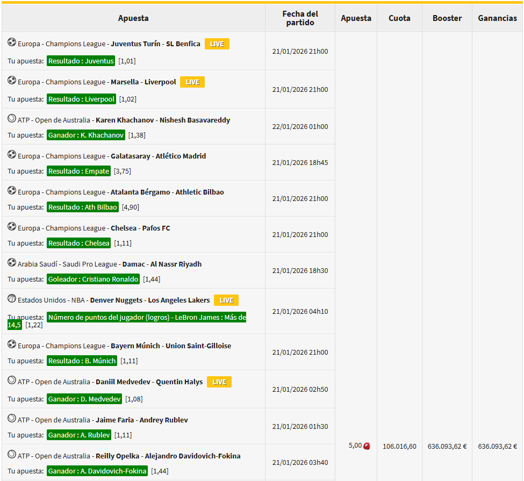
Task: Click the 'Fecha del partido' column header
Action: pos(300,18)
